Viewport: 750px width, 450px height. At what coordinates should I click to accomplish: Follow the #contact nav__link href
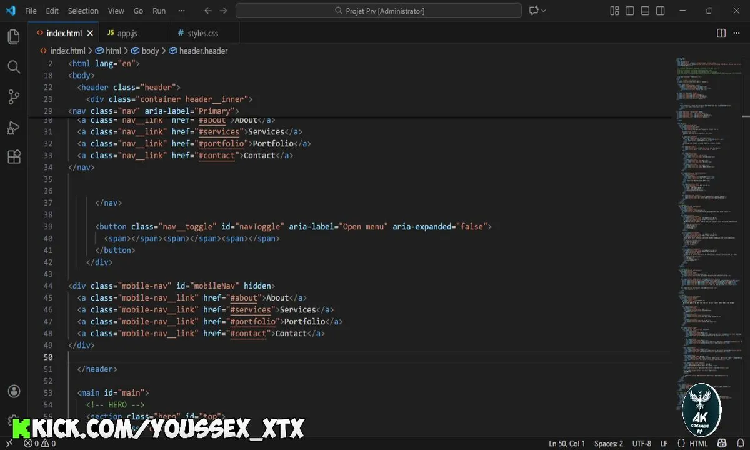(x=217, y=156)
